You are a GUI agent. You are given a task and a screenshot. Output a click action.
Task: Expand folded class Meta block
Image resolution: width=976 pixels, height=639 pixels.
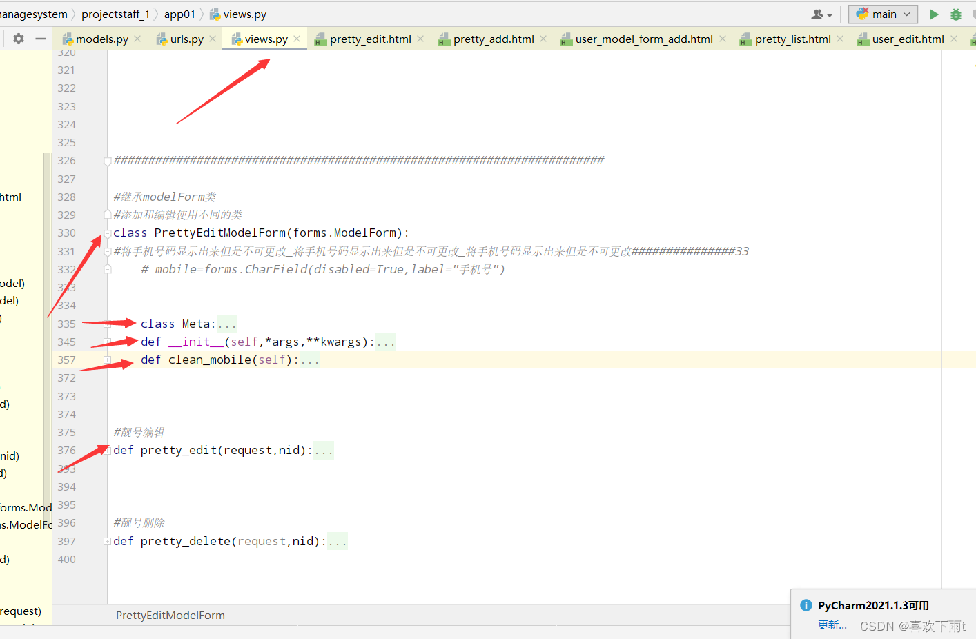click(108, 324)
